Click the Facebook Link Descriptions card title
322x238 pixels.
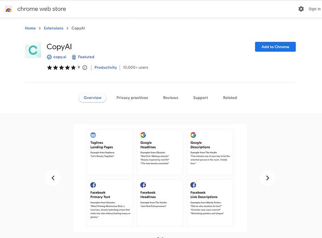(204, 195)
